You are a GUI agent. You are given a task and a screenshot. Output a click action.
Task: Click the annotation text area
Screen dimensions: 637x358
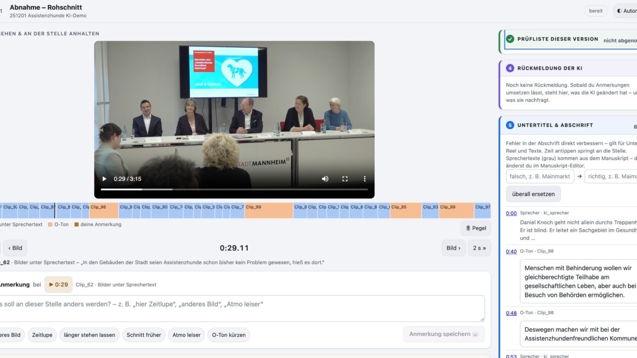[242, 309]
